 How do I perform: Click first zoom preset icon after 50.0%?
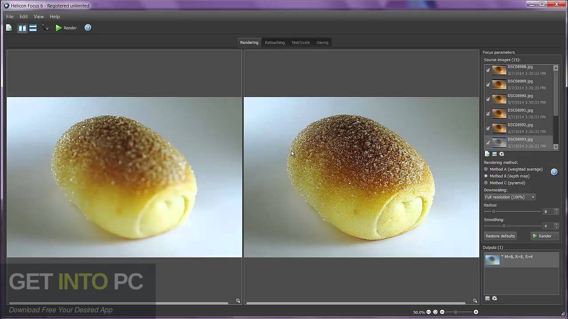tap(429, 312)
